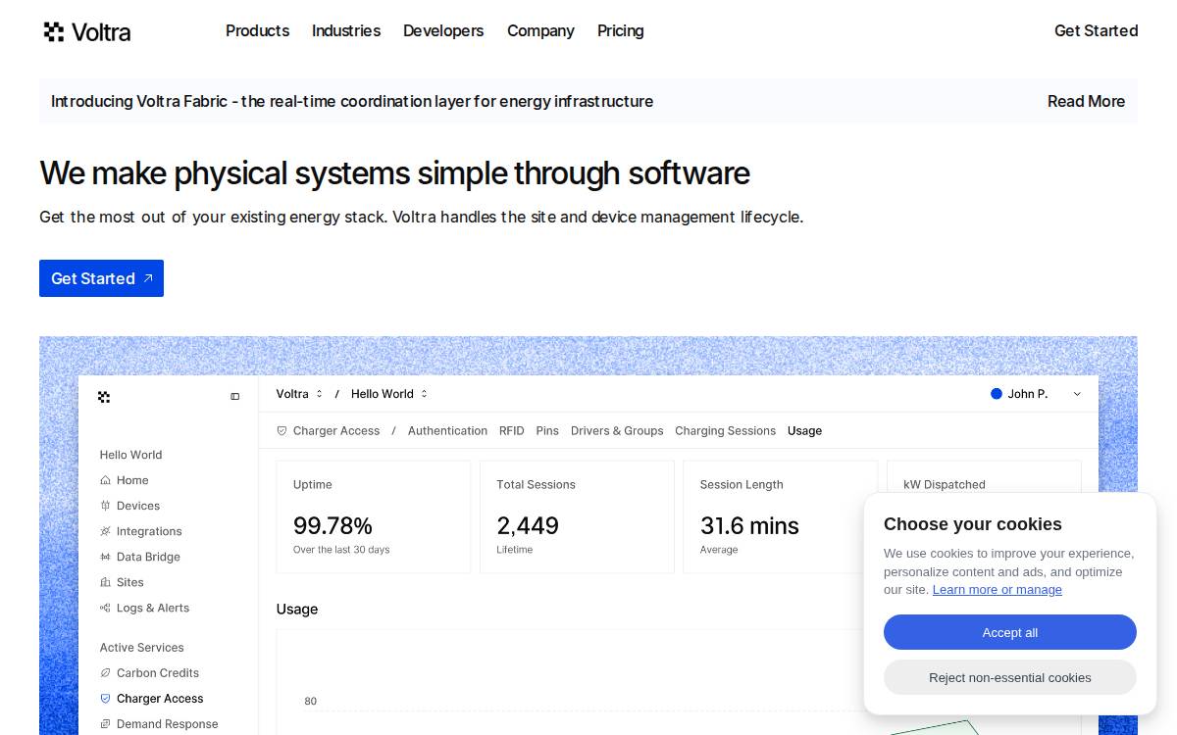Click the Hello World sidebar section label
The width and height of the screenshot is (1177, 735).
(x=130, y=455)
